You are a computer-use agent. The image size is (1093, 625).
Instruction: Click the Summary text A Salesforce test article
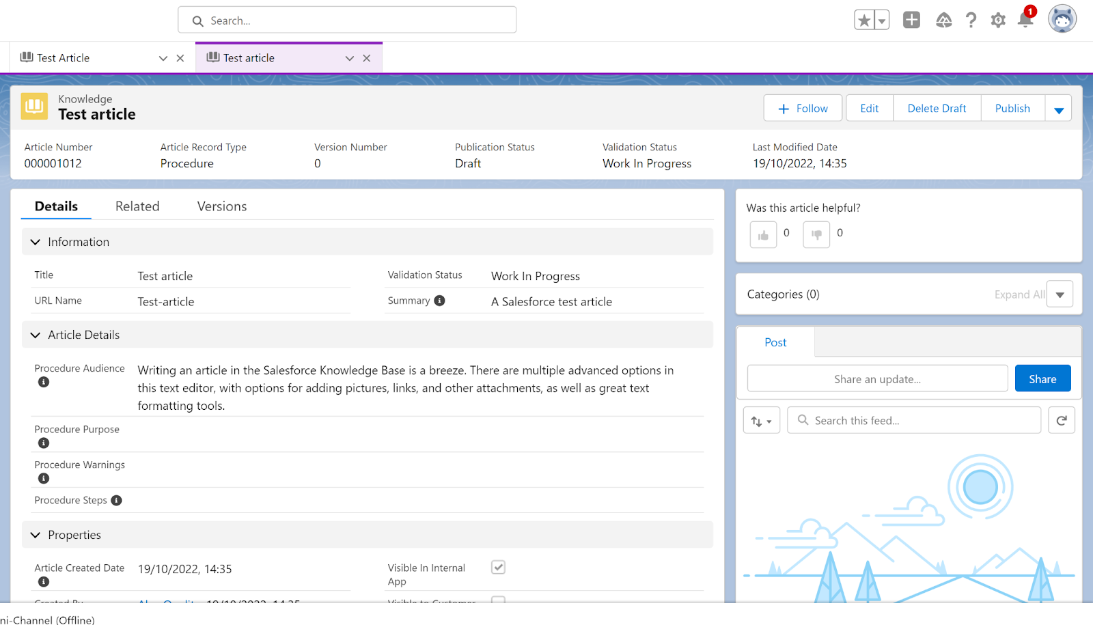click(x=551, y=302)
